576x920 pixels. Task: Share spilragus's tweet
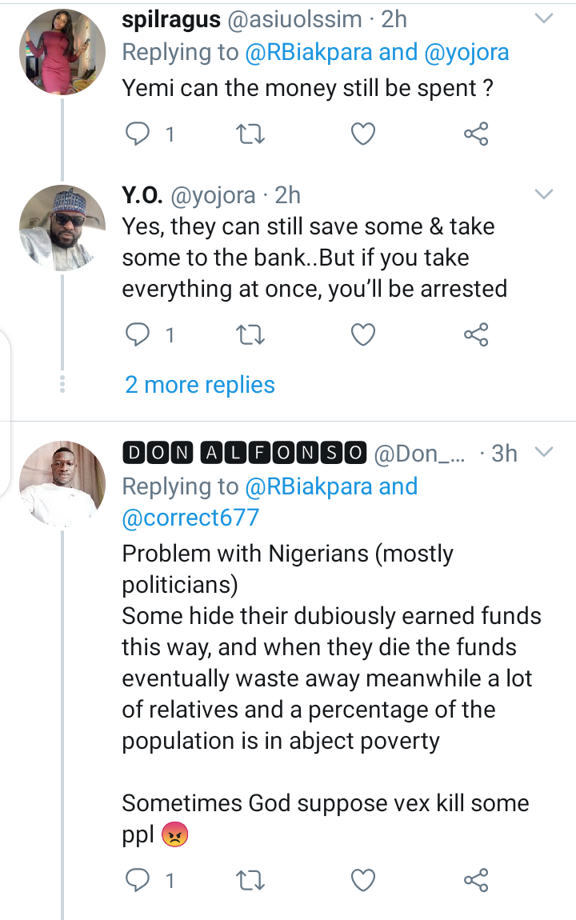tap(476, 134)
